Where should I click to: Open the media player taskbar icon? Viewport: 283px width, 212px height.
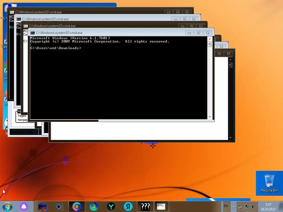click(x=59, y=206)
